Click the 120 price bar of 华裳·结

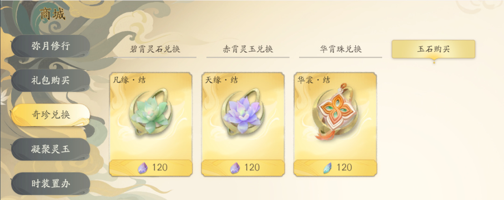[x=335, y=167]
